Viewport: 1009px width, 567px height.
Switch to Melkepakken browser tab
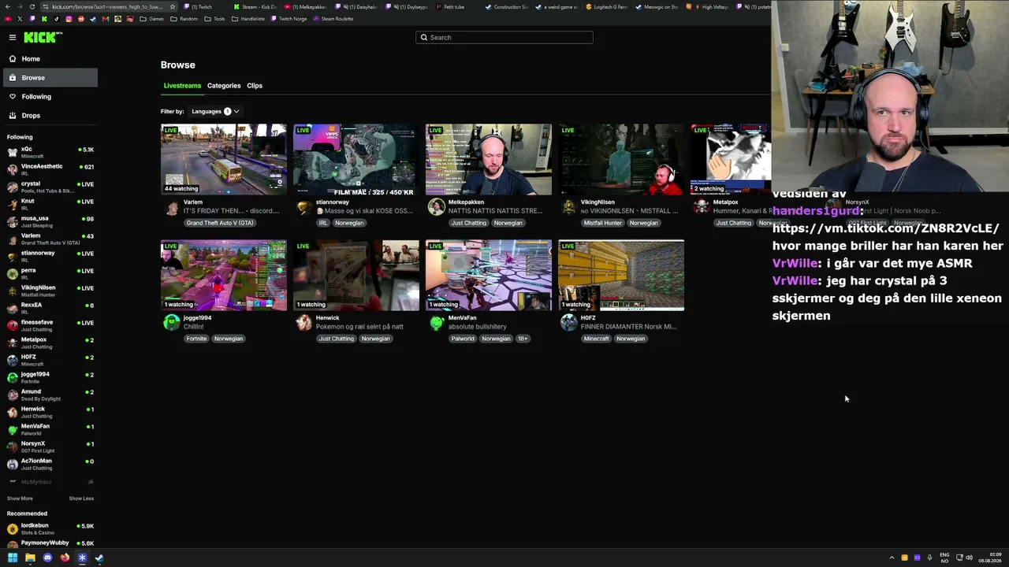(306, 7)
